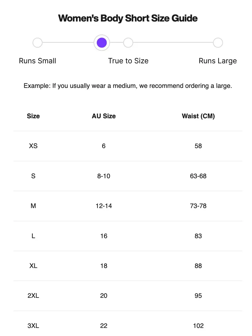Choose the Runs Large circle marker
The height and width of the screenshot is (336, 252).
(x=218, y=43)
